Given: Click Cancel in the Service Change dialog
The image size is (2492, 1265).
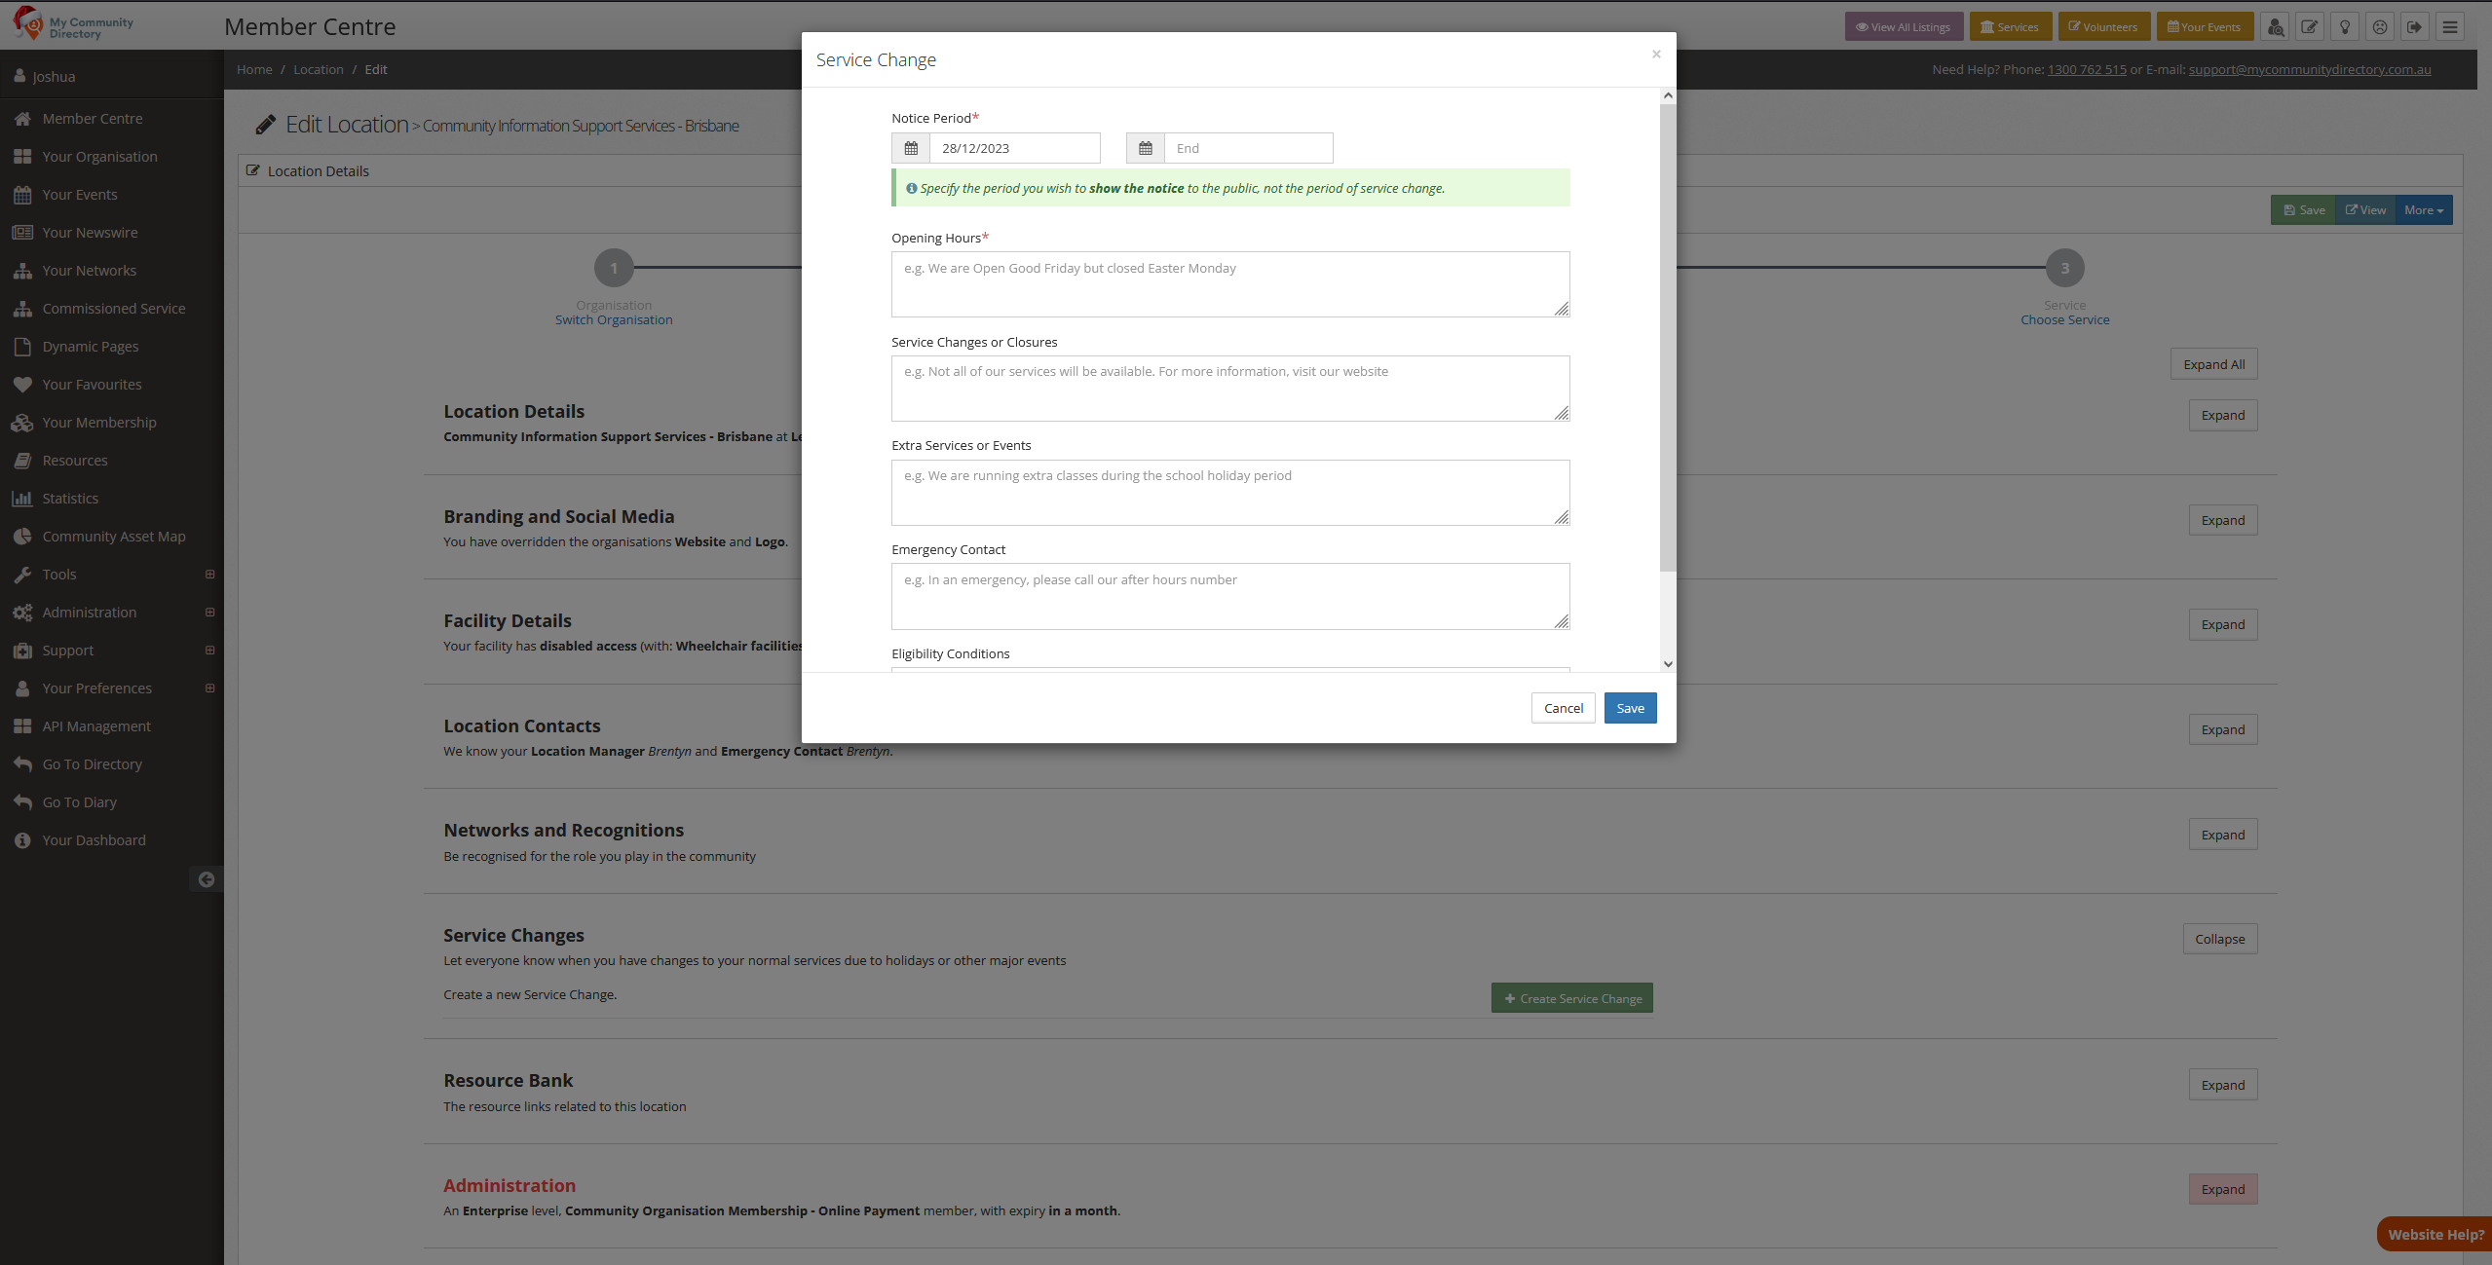Looking at the screenshot, I should click(1563, 708).
